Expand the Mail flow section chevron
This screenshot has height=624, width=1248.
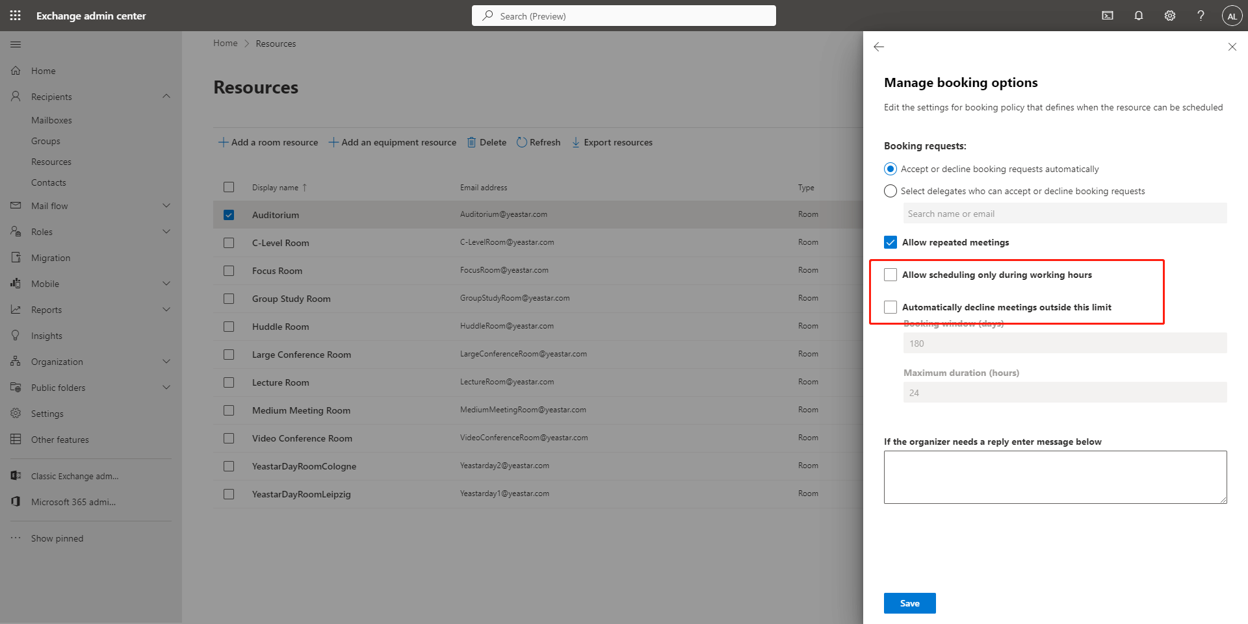(166, 205)
